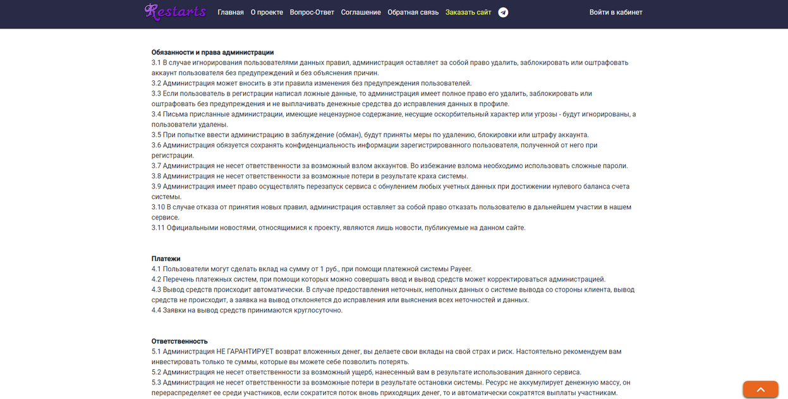788x399 pixels.
Task: Click the orange scroll-to-top arrow button
Action: tap(760, 390)
